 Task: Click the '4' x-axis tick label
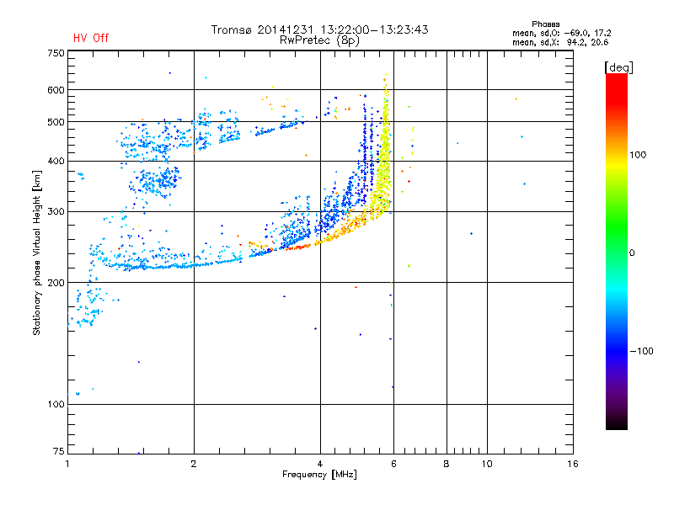coord(320,464)
